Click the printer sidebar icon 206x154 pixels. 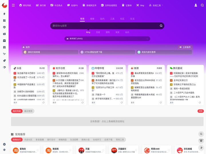[4, 27]
